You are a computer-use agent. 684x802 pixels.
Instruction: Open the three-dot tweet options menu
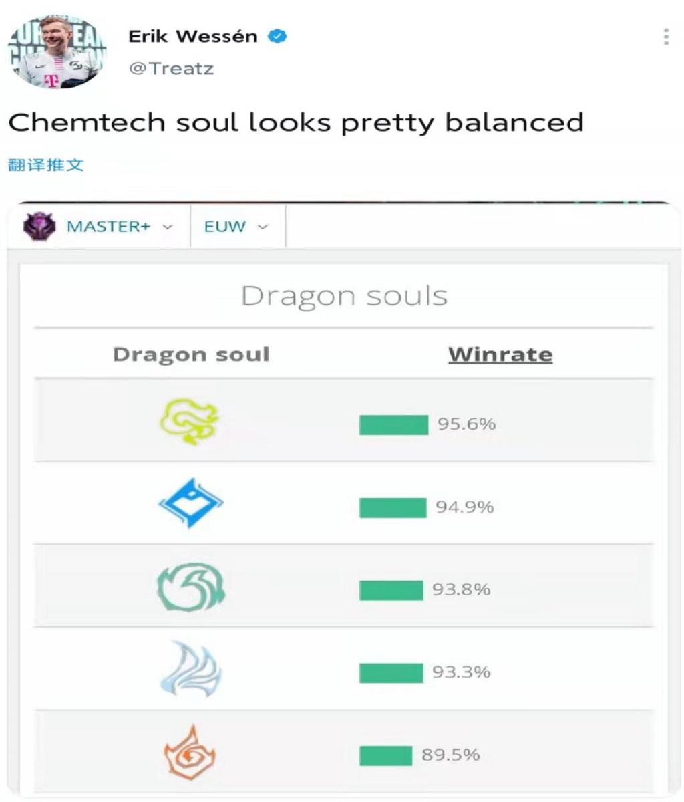666,37
